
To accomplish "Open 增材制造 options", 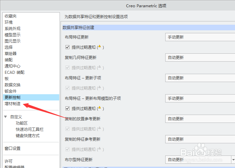I will pyautogui.click(x=13, y=104).
